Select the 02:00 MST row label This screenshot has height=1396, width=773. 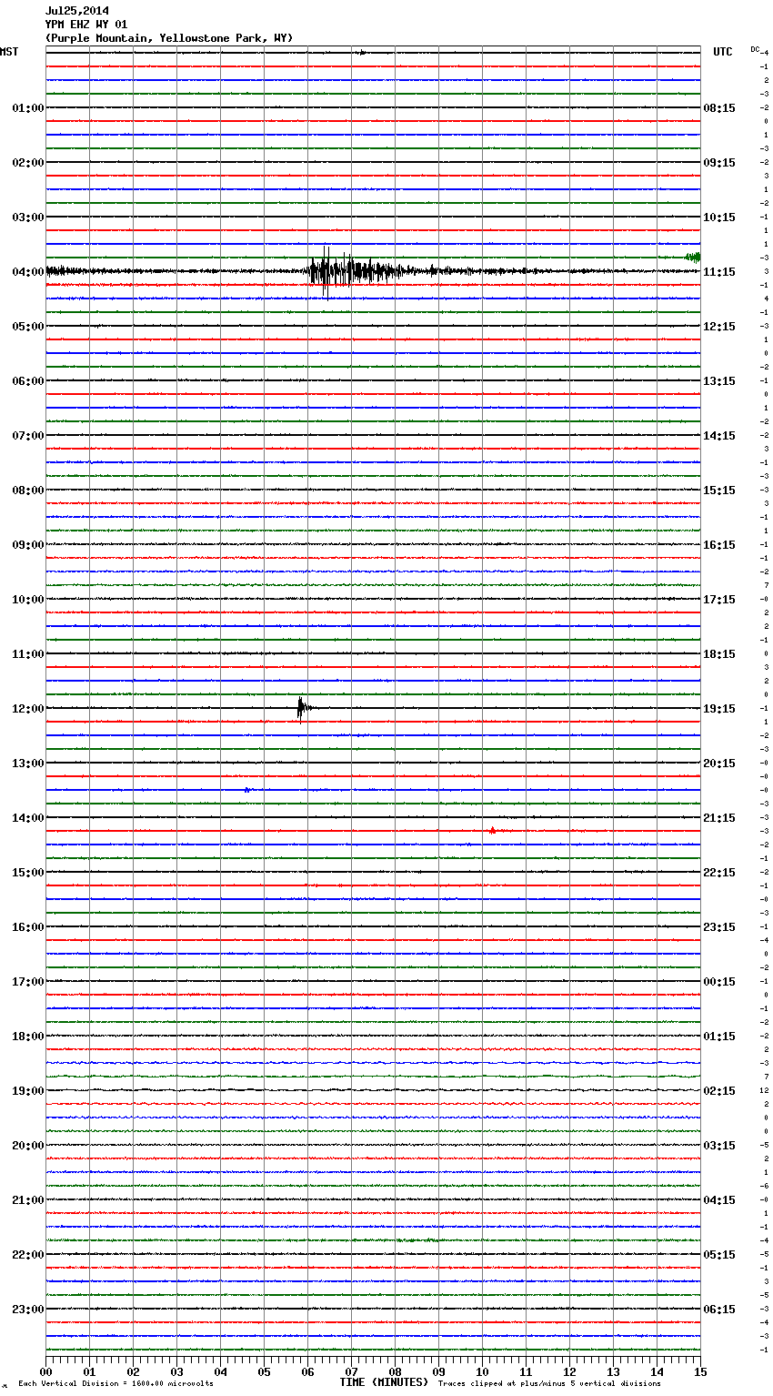(27, 163)
